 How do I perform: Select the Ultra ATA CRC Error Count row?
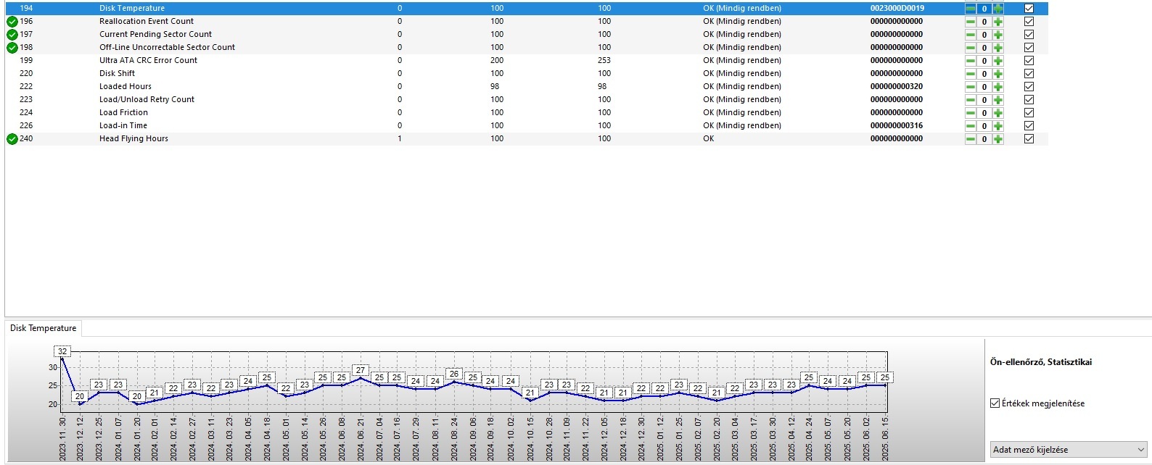(527, 61)
